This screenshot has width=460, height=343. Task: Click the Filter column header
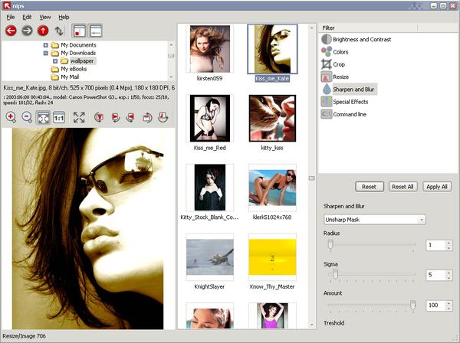(368, 28)
